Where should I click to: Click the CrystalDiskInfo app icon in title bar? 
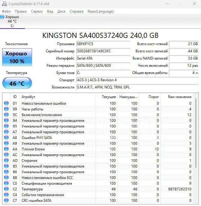pyautogui.click(x=4, y=4)
